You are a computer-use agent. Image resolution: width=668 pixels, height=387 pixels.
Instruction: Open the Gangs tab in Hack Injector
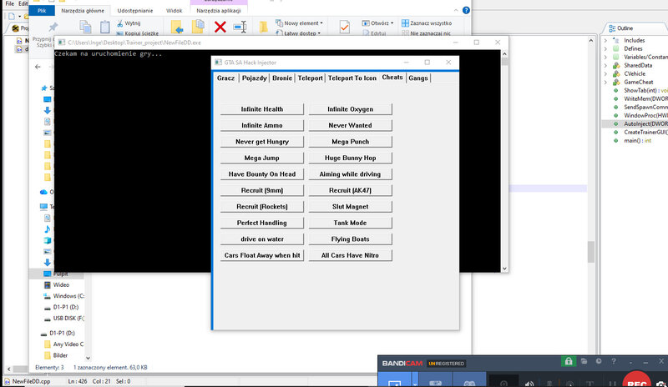[x=418, y=78]
